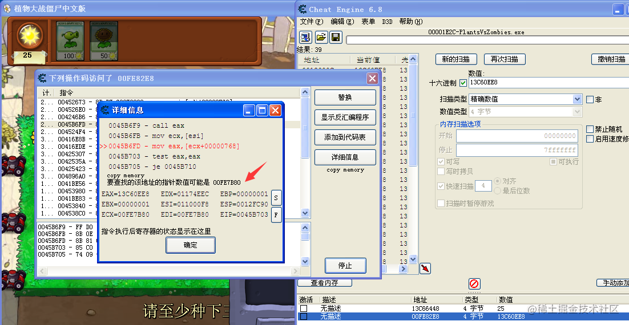This screenshot has width=629, height=325.
Task: Toggle the 写时拷贝 checkbox
Action: 441,171
